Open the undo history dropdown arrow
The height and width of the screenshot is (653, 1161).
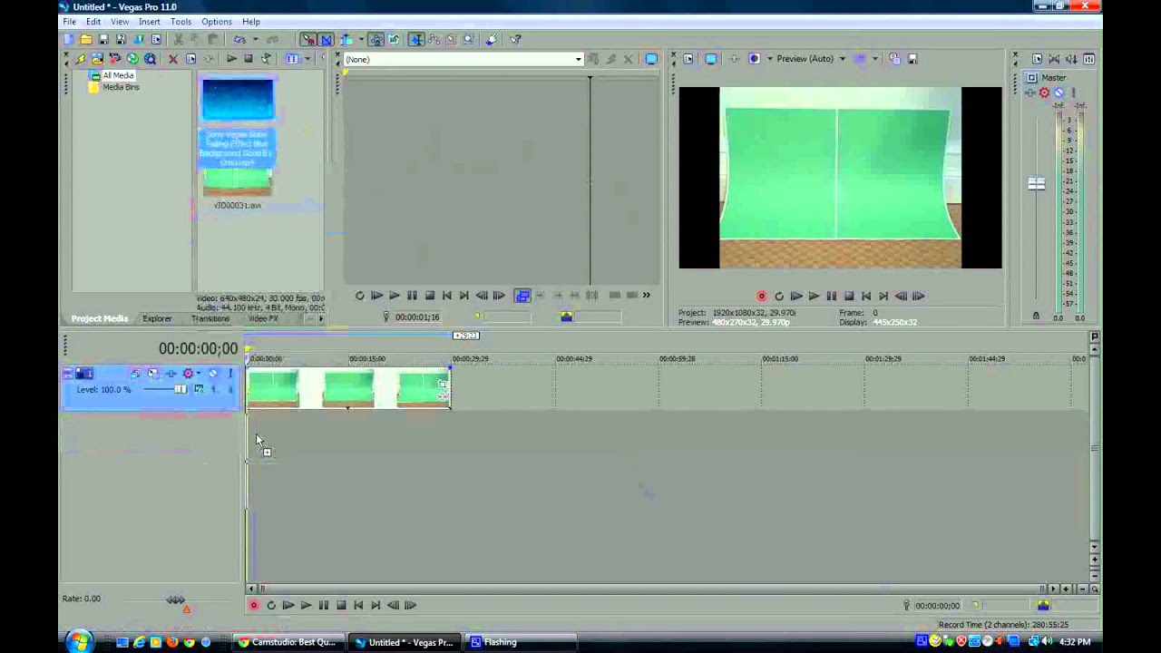pyautogui.click(x=254, y=39)
